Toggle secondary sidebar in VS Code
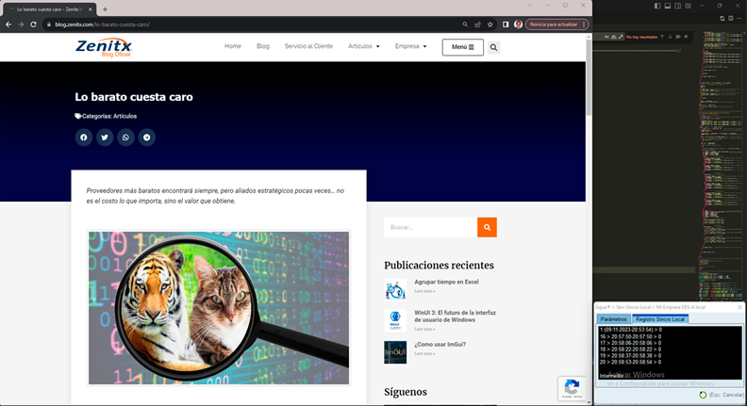Viewport: 747px width, 406px height. point(677,6)
